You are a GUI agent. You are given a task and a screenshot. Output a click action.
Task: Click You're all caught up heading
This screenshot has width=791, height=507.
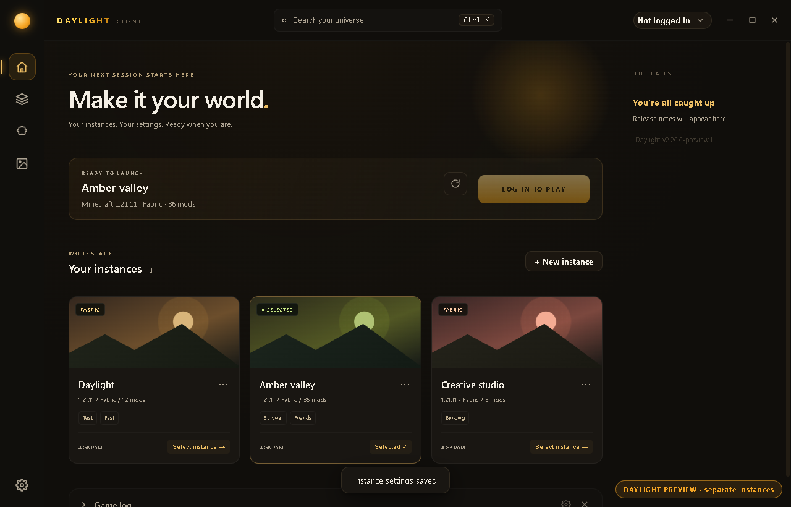[x=674, y=103]
